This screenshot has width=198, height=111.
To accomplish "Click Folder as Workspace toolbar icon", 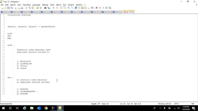I will pos(89,8).
